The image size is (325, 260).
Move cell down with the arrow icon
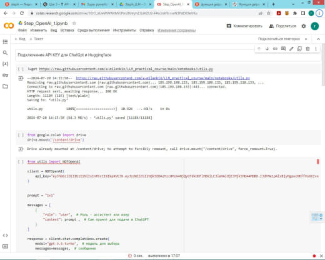point(267,49)
